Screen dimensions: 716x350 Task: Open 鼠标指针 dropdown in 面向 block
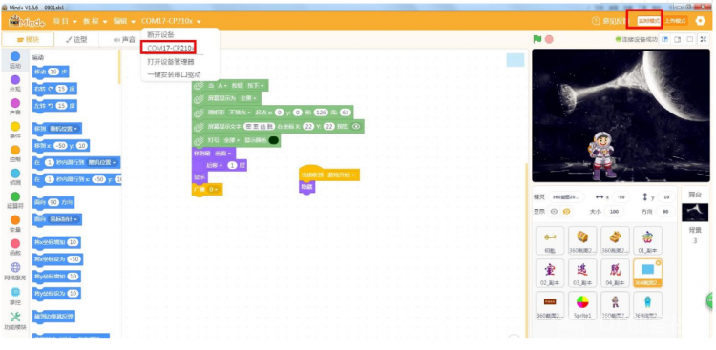click(64, 219)
